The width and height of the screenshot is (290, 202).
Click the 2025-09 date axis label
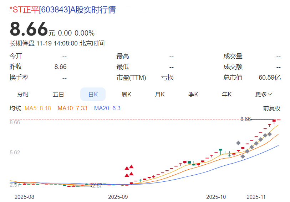(118, 197)
